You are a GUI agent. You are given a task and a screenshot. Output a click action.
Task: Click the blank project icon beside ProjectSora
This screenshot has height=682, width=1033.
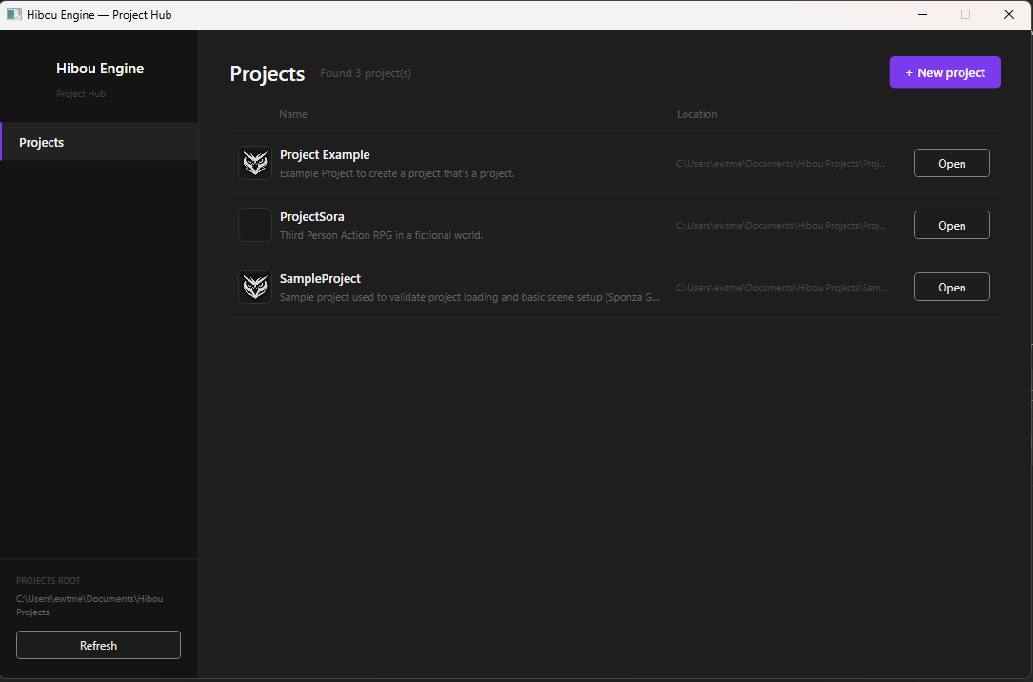(254, 224)
